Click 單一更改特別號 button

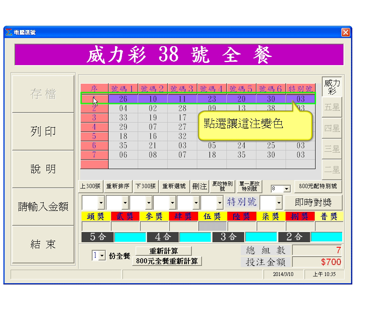point(249,186)
